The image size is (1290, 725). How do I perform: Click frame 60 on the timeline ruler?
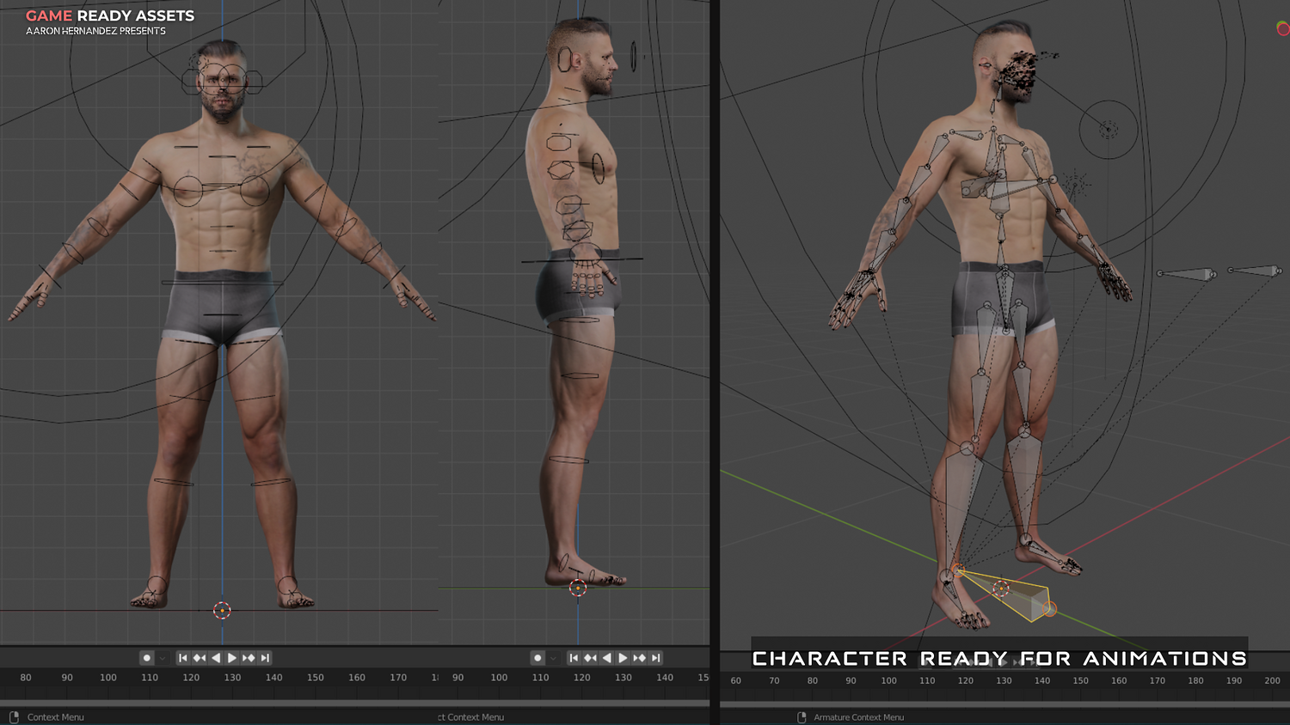point(736,680)
